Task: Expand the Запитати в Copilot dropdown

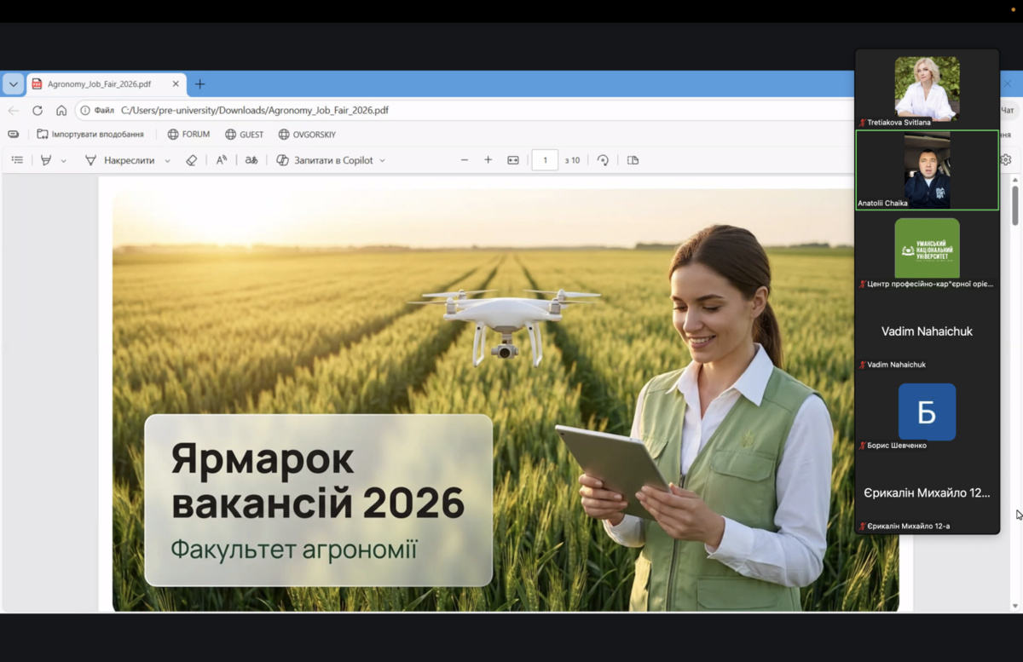Action: pyautogui.click(x=382, y=161)
